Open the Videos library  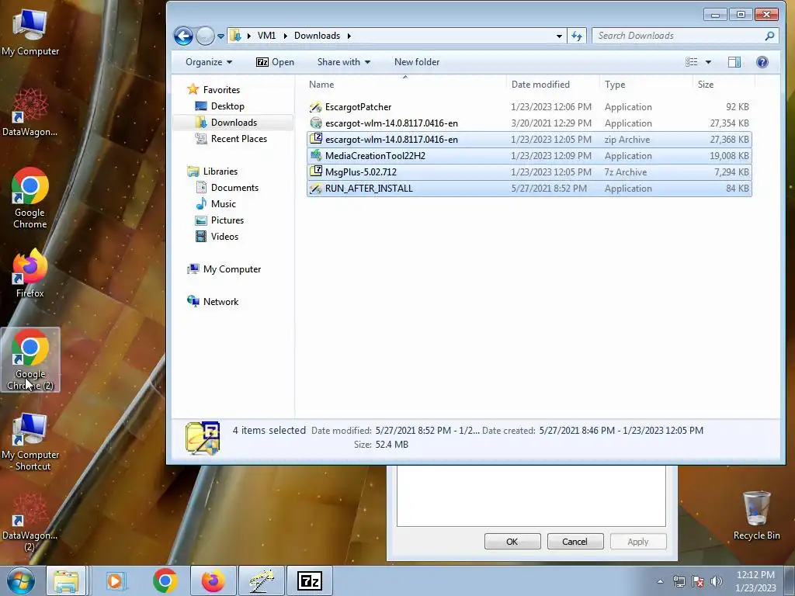[217, 236]
